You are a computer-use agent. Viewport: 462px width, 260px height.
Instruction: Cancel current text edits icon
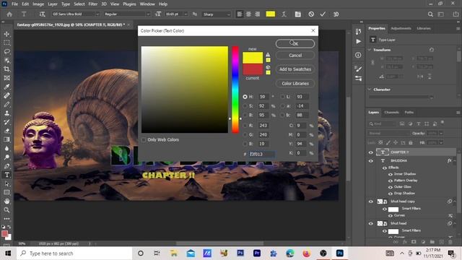311,14
